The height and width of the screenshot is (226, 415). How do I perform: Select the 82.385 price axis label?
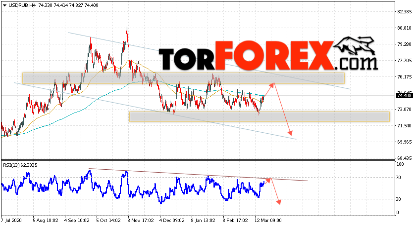(405, 12)
